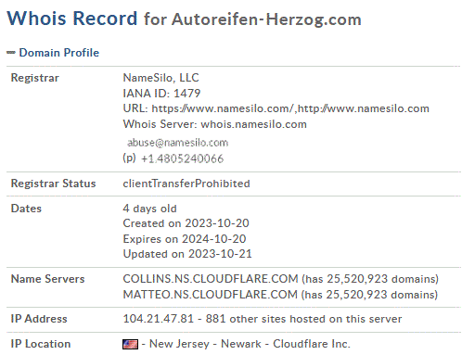Click the 'Name Servers' label
The image size is (462, 355).
coord(47,279)
